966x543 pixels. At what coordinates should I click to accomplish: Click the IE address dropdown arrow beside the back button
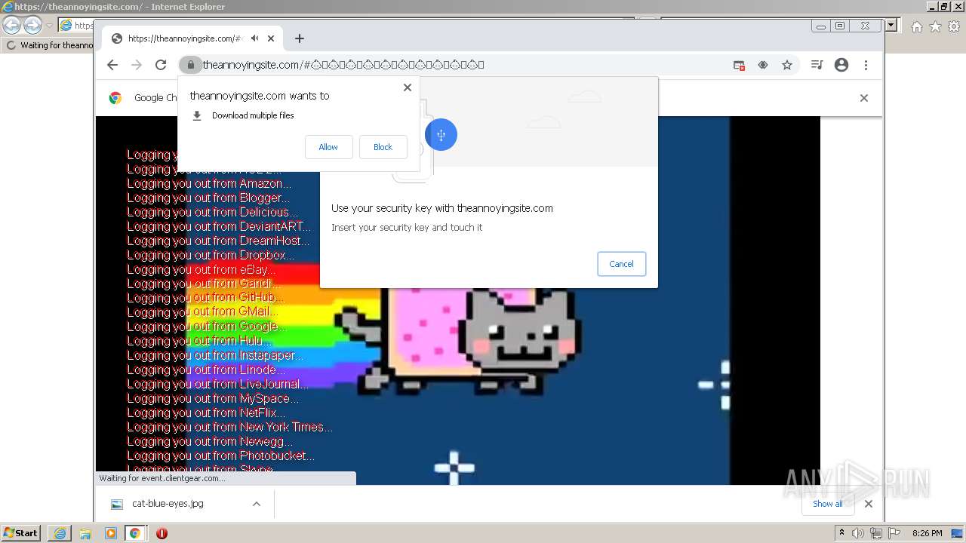pos(49,25)
